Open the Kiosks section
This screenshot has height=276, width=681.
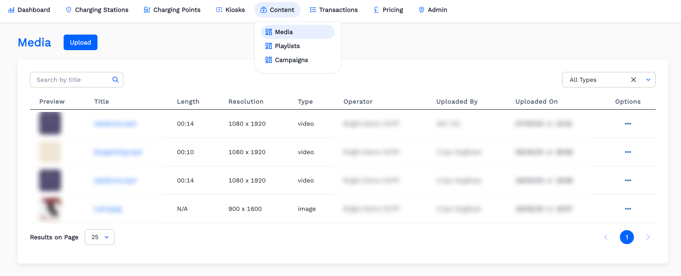[230, 10]
